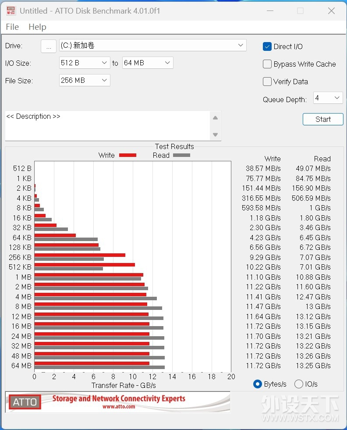
Task: Open the 512 B minimum I/O size dropdown
Action: [x=85, y=63]
